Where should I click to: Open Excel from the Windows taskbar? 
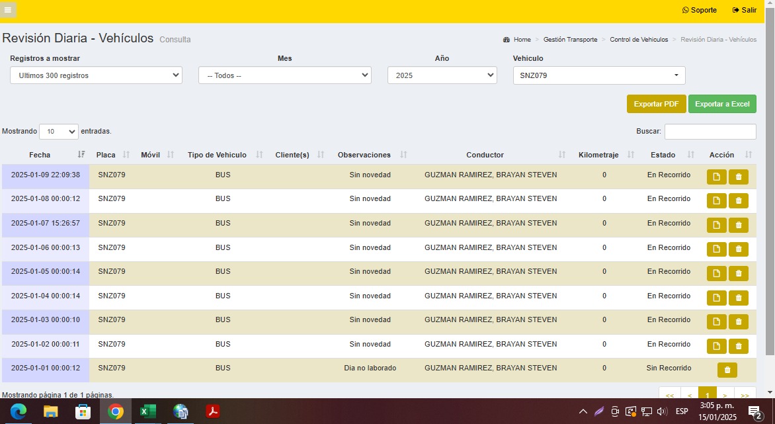pyautogui.click(x=147, y=412)
